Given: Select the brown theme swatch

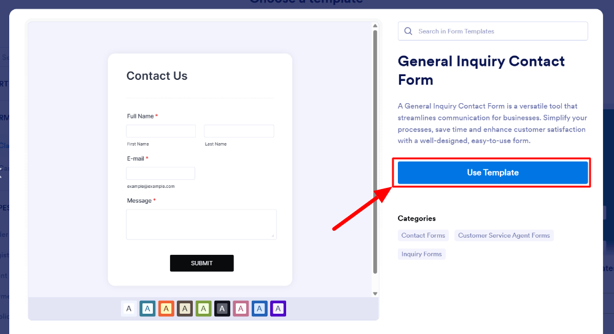Looking at the screenshot, I should click(185, 309).
